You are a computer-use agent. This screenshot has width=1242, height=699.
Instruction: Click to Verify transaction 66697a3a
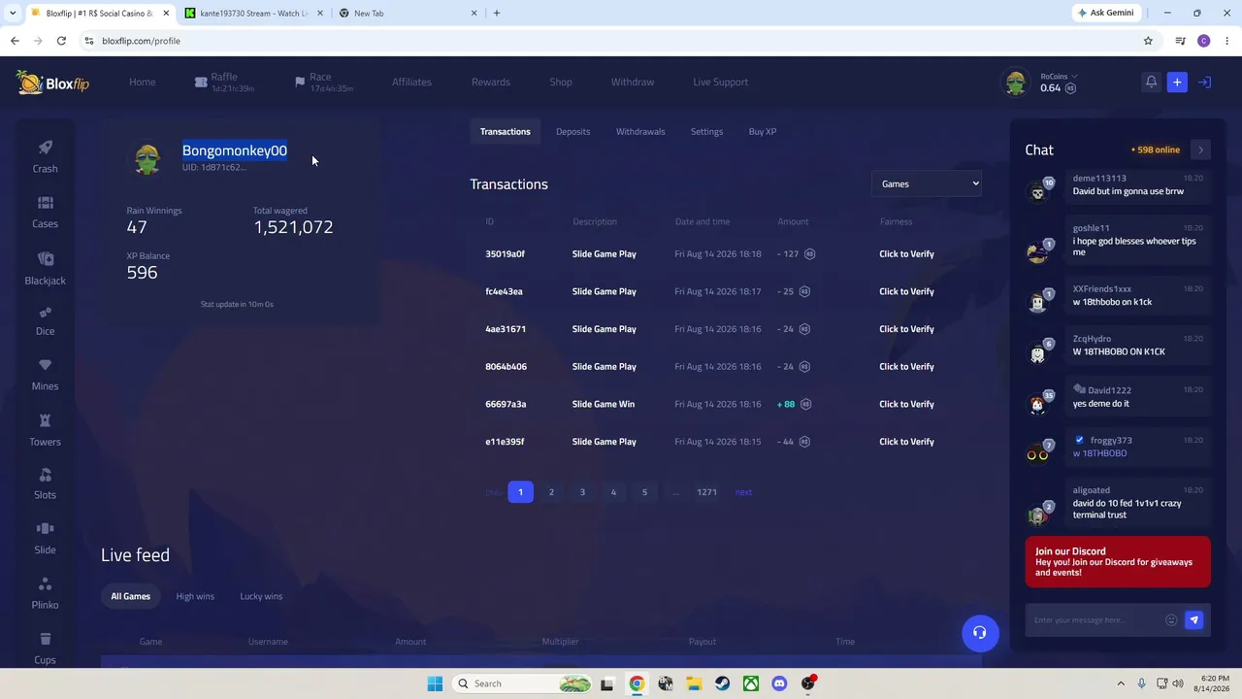(906, 404)
